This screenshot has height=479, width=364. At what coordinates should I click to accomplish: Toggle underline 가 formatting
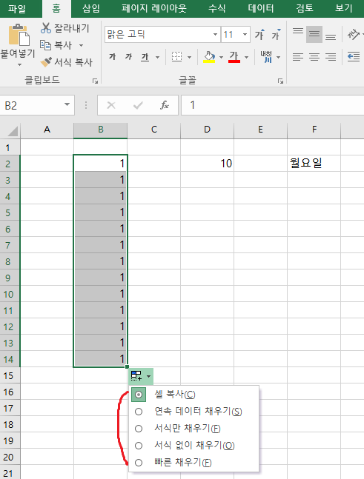[x=145, y=57]
